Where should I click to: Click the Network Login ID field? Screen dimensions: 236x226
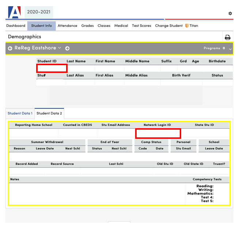pyautogui.click(x=158, y=133)
